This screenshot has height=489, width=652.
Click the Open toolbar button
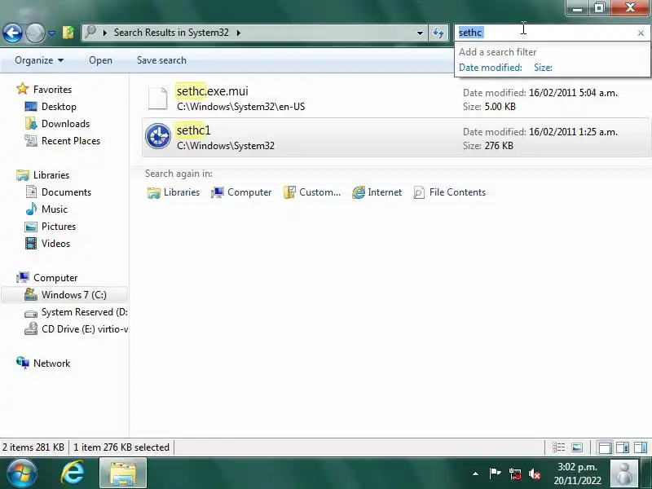point(100,60)
